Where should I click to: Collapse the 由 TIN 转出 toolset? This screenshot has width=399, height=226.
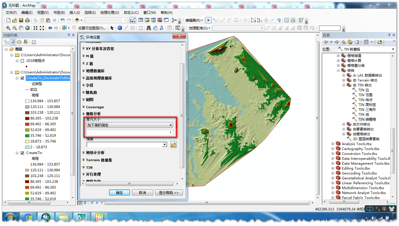(344, 85)
